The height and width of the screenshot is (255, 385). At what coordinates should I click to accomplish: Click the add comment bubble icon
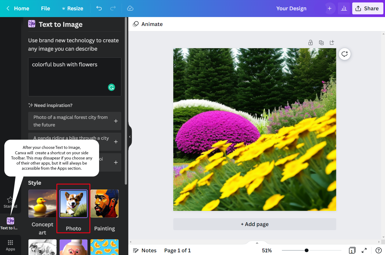[345, 54]
